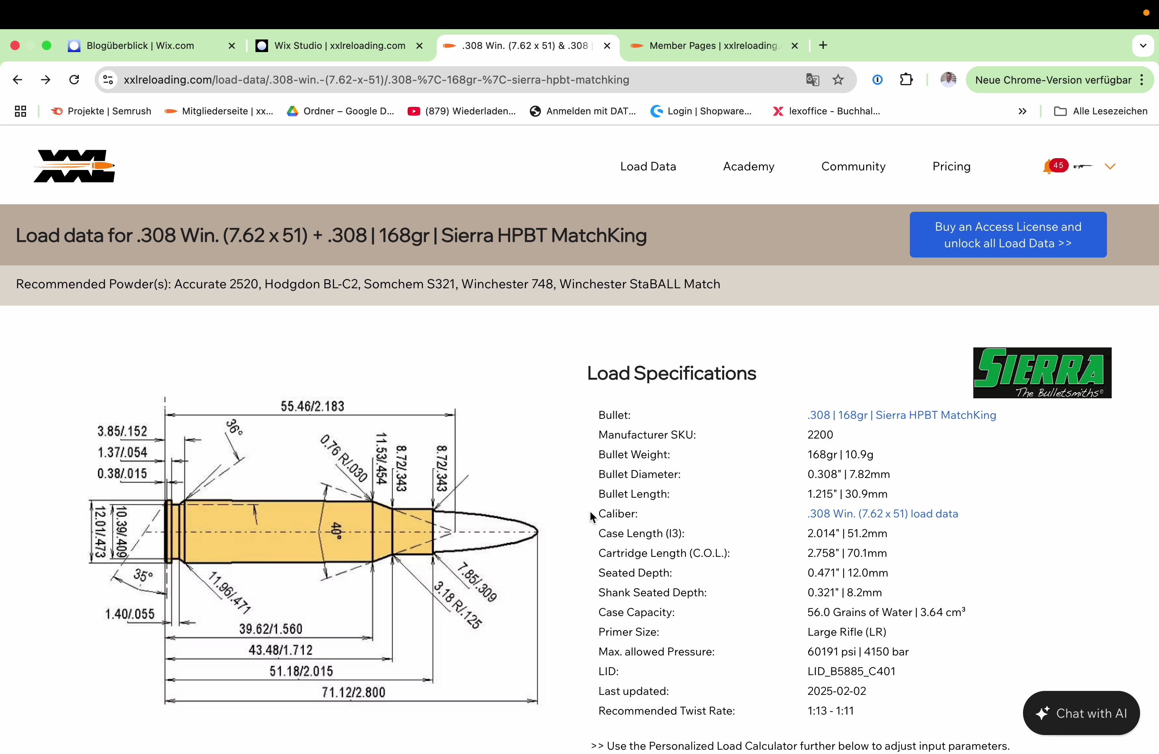
Task: Click the Last updated date 2025-02-02
Action: tap(837, 691)
